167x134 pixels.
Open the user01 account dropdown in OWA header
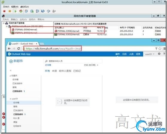coord(150,54)
